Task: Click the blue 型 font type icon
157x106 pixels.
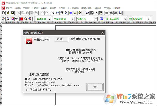Action: click(101, 19)
